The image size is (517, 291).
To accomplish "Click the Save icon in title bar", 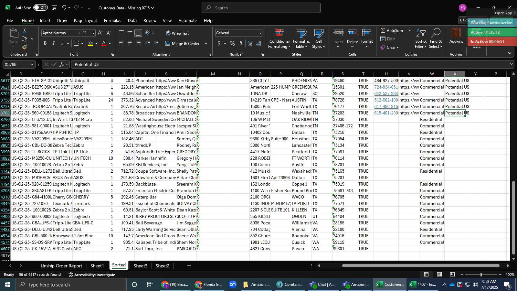I will tap(55, 7).
